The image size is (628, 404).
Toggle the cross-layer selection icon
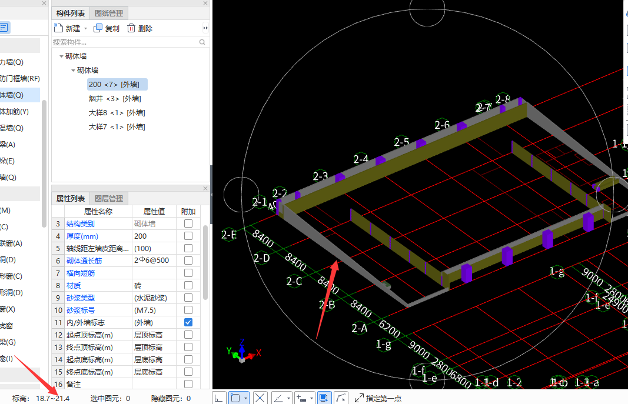324,398
